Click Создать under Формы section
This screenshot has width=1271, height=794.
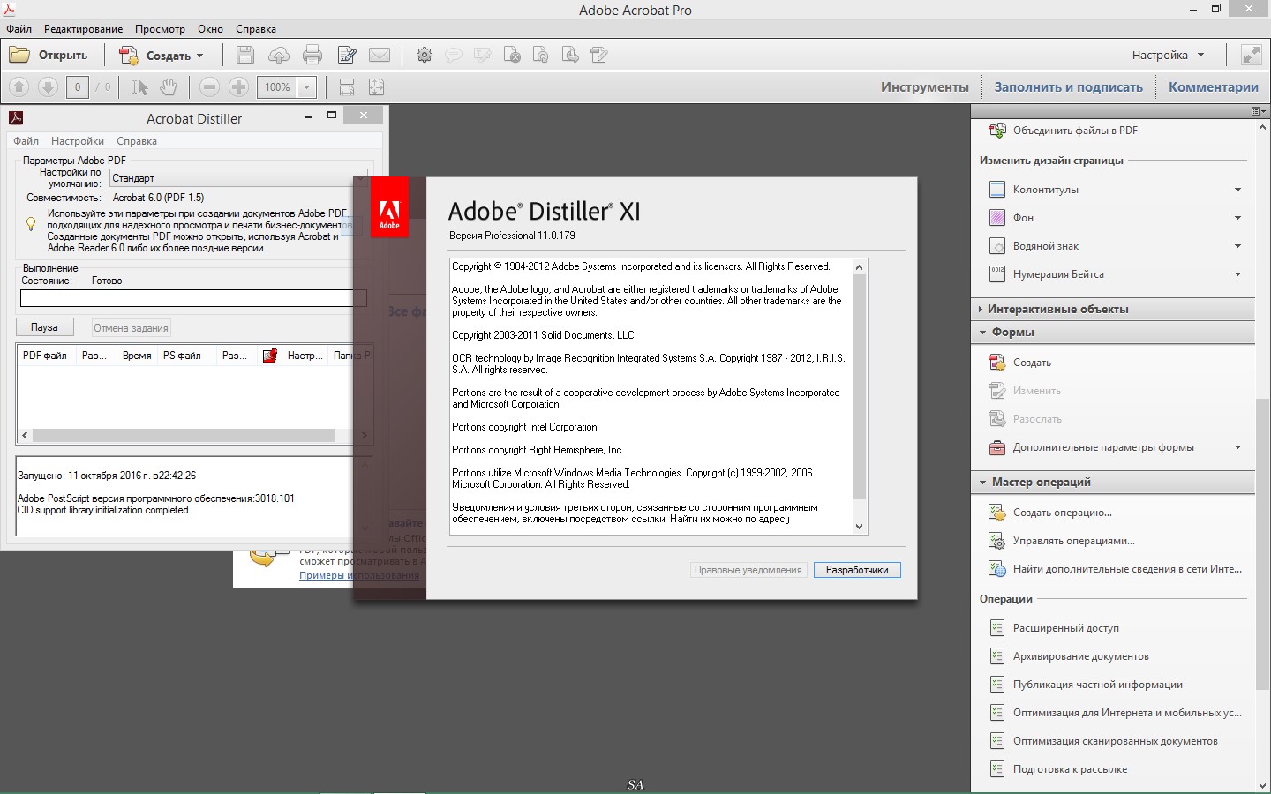pos(1031,363)
